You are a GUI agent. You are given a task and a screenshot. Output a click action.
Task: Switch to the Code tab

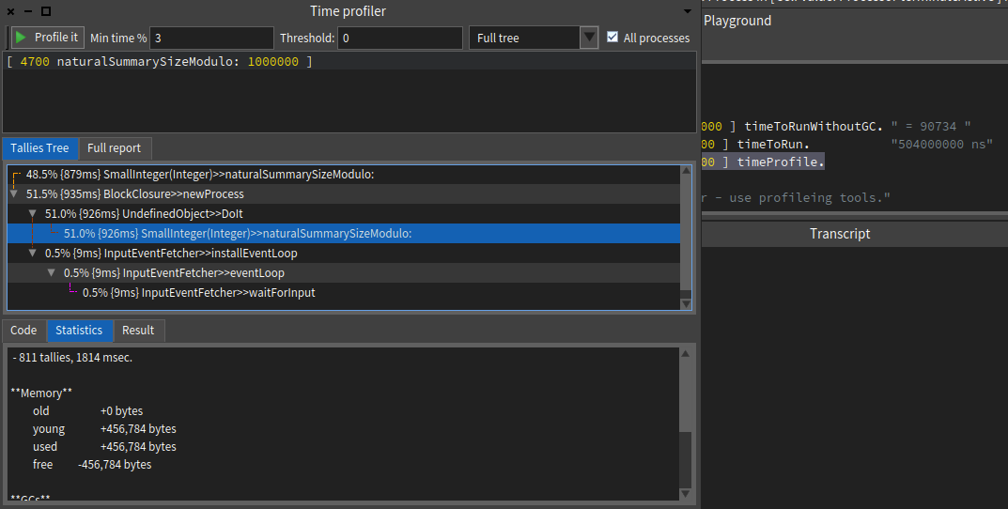(x=23, y=331)
